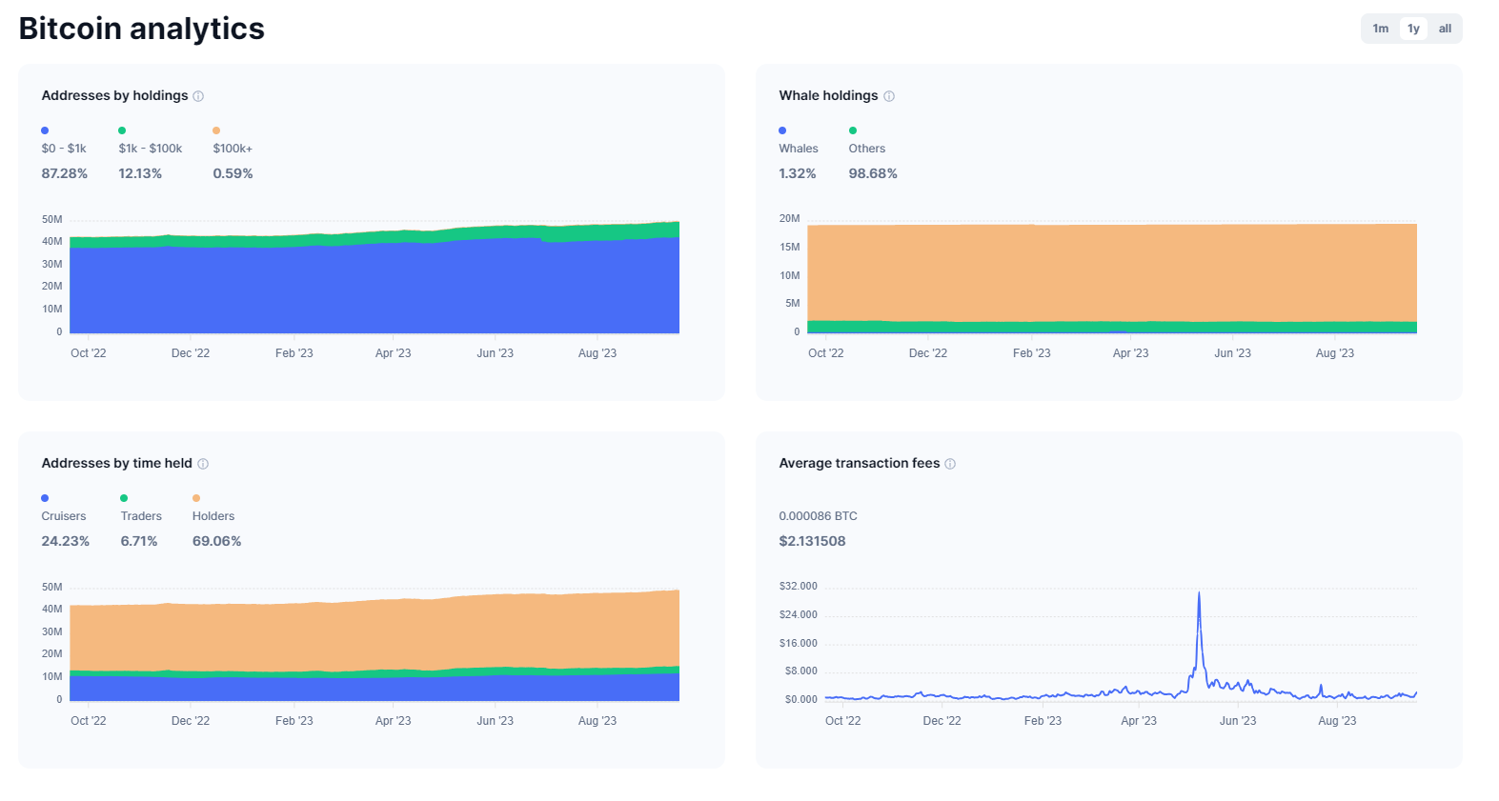Click the Bitcoin analytics heading
This screenshot has height=801, width=1499.
[x=142, y=29]
